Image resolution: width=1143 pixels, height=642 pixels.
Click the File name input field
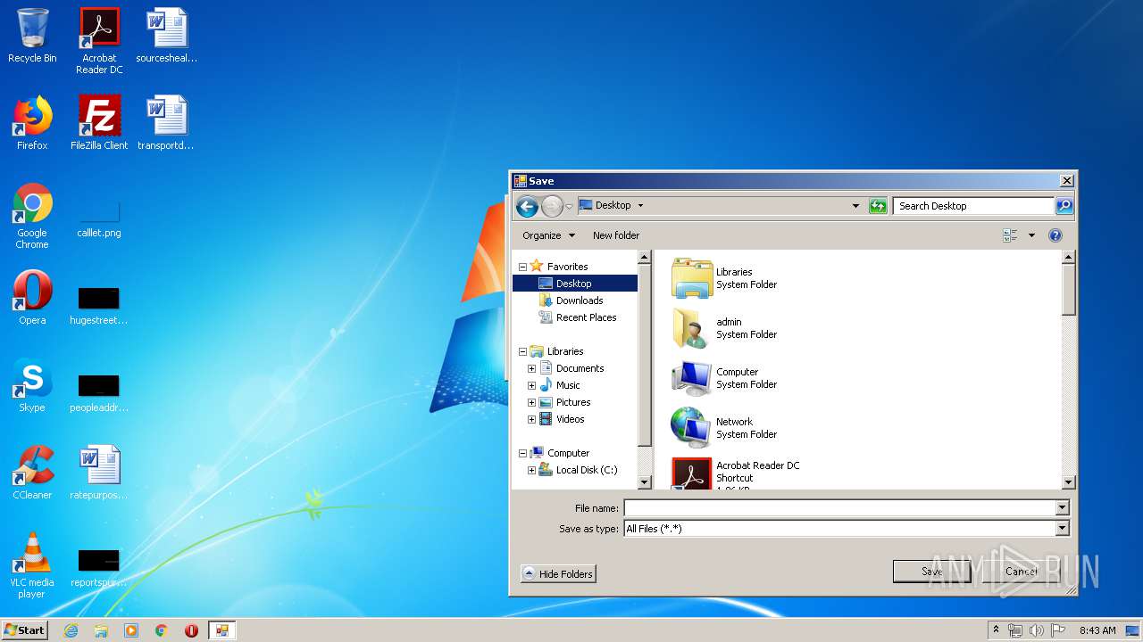[839, 507]
